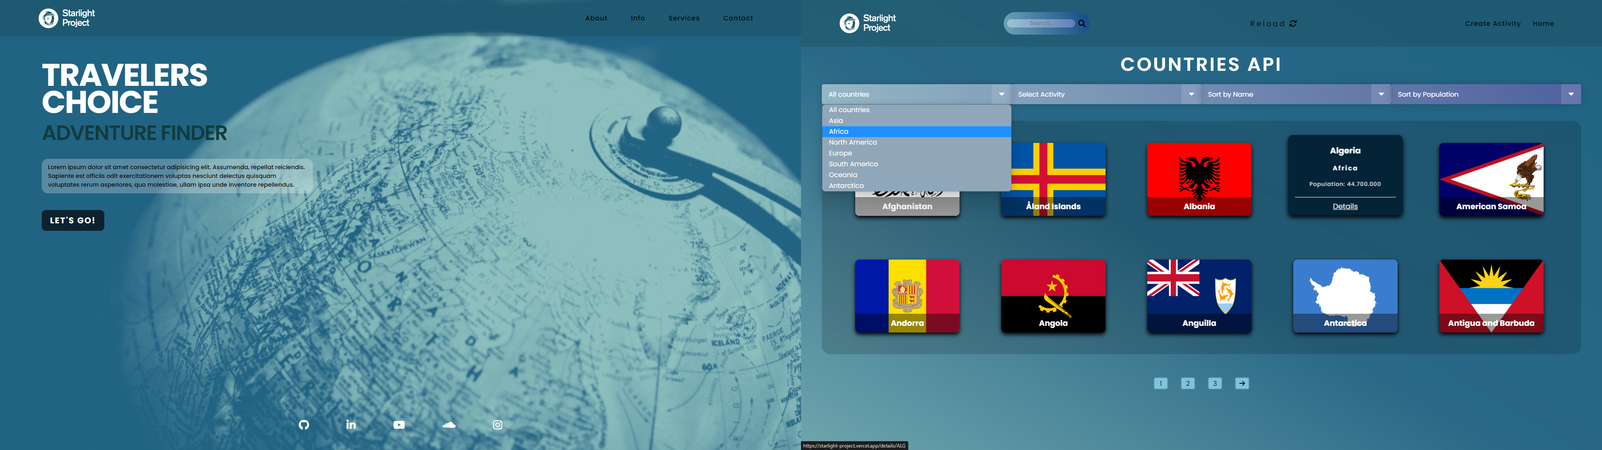Image resolution: width=1602 pixels, height=450 pixels.
Task: Click the Reload refresh icon
Action: point(1293,24)
